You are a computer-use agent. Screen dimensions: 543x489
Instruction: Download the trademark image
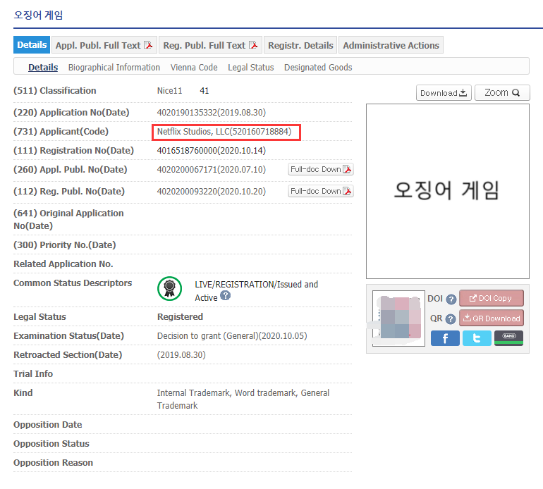click(444, 93)
